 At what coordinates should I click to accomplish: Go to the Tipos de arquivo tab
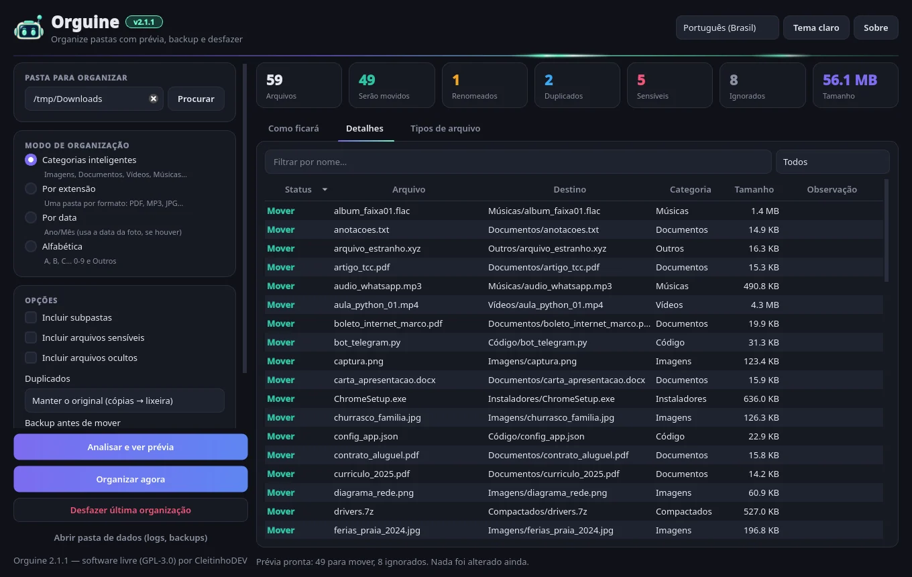[x=445, y=128]
